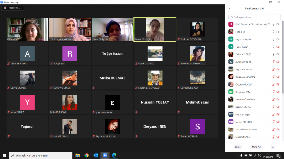284x159 pixels.
Task: Toggle Beyza Kübra Gür's muted microphone
Action: [273, 69]
